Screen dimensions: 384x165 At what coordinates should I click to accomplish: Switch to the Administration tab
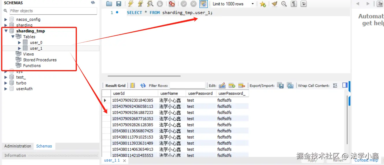[18, 146]
